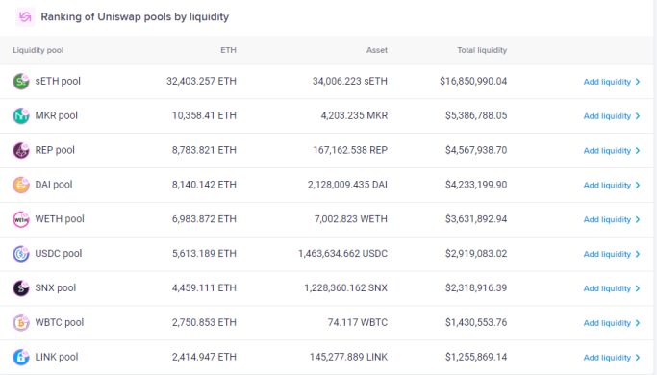Add liquidity to the REP pool
The image size is (657, 375).
click(612, 150)
